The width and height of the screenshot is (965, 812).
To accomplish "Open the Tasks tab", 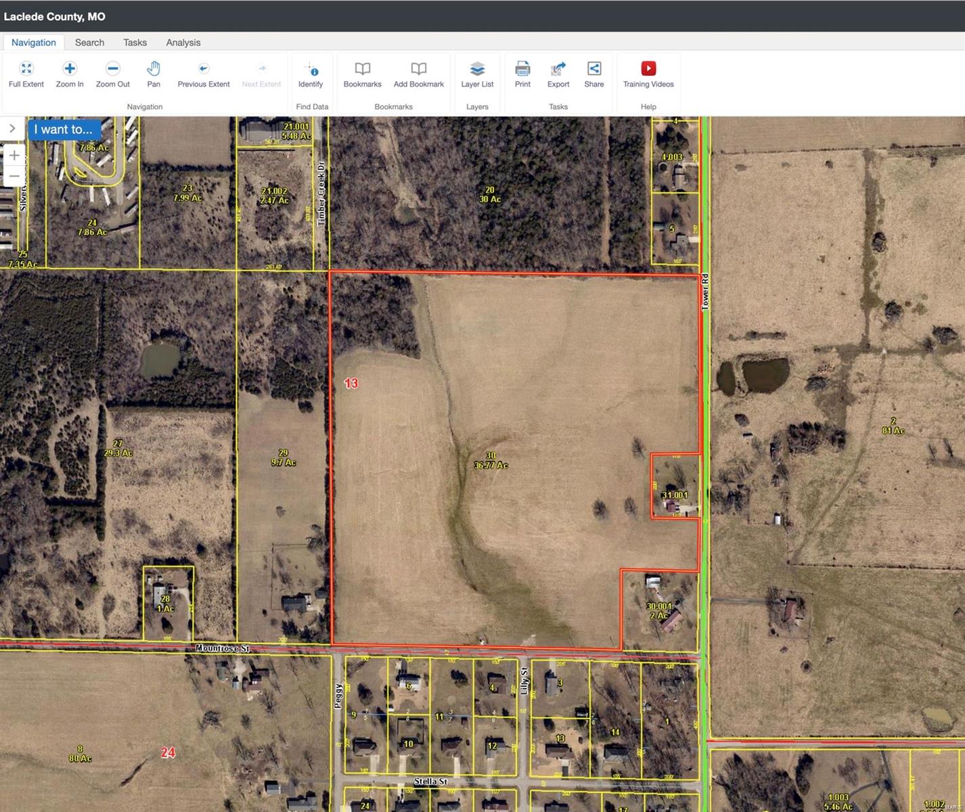I will (x=135, y=42).
